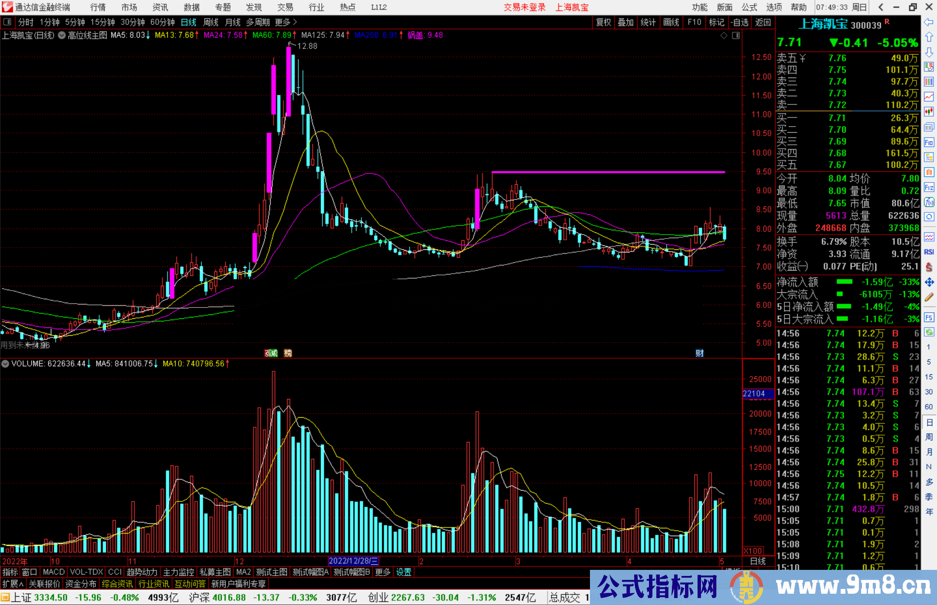
Task: Click the magenta 9.48 resistance line
Action: (608, 172)
